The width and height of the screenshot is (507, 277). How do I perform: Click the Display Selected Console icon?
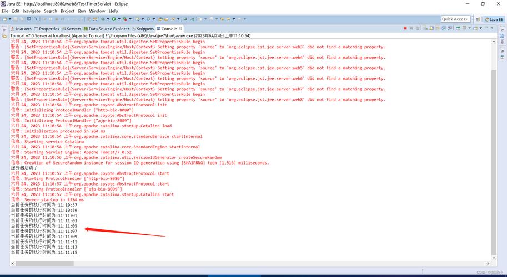pos(464,28)
